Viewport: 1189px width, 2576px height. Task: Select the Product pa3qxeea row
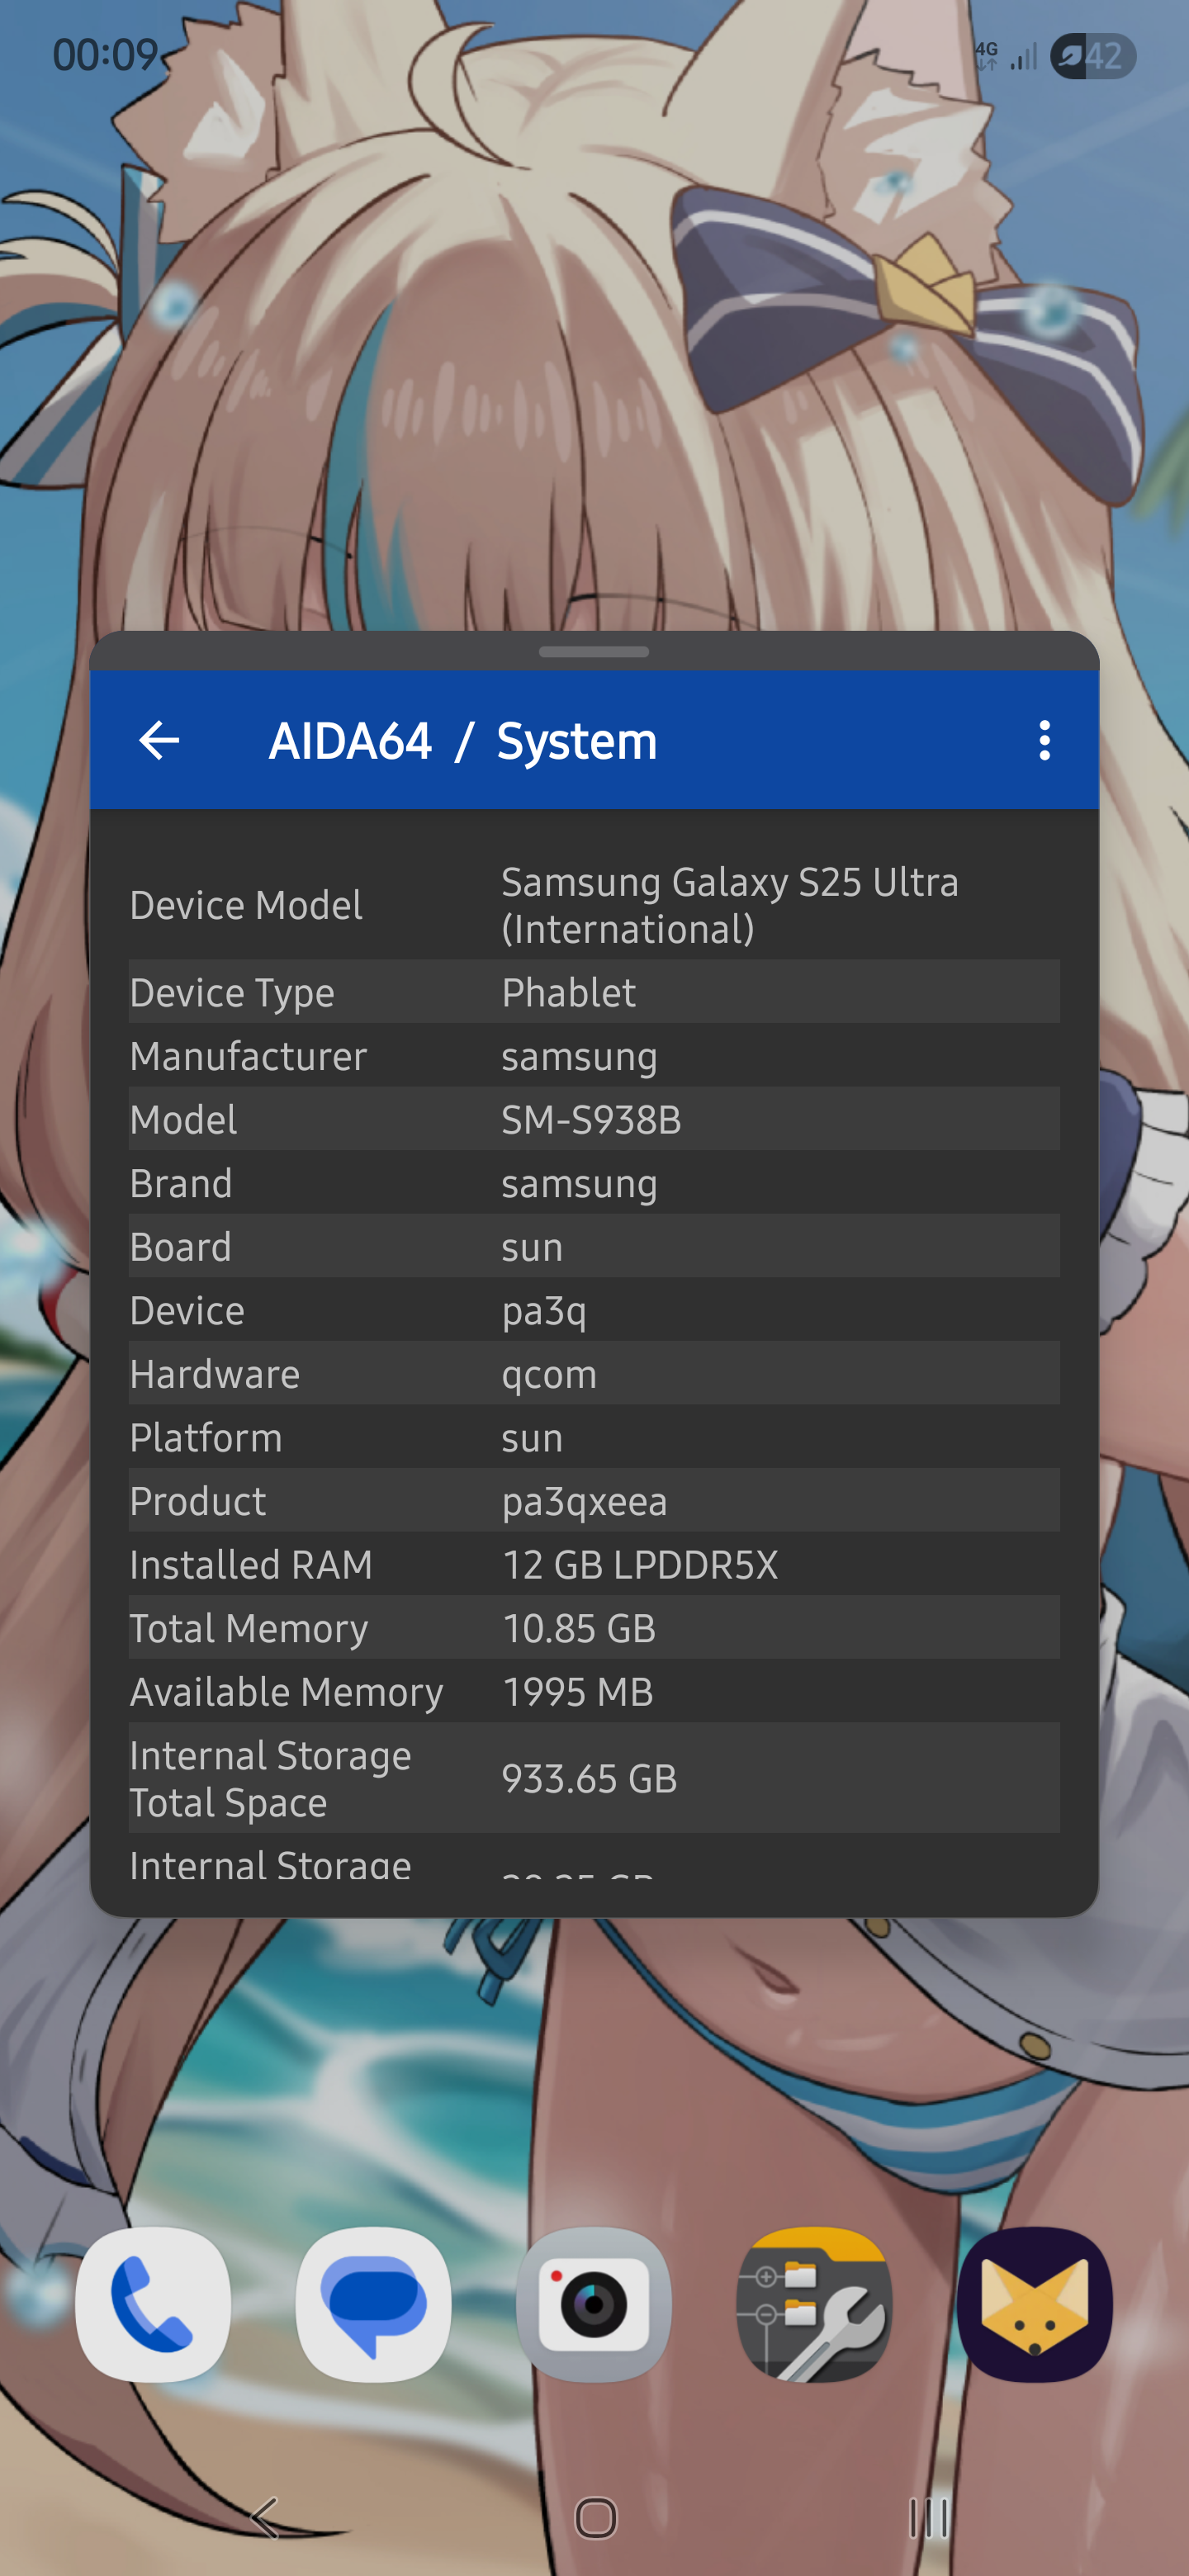(594, 1500)
